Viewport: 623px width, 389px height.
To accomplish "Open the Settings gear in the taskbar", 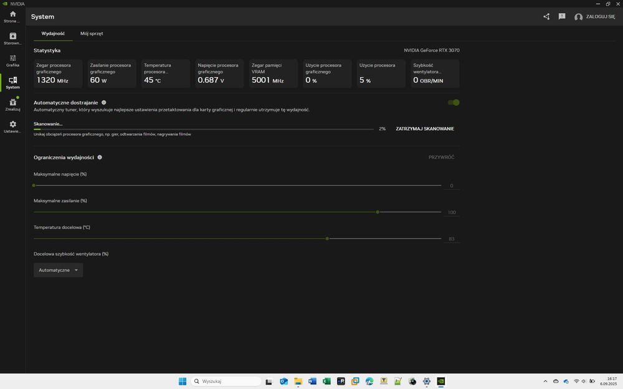I will [x=427, y=382].
